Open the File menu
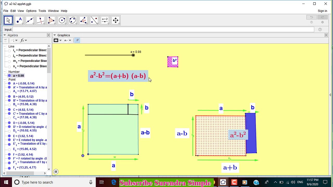333x187 pixels. (x=6, y=11)
